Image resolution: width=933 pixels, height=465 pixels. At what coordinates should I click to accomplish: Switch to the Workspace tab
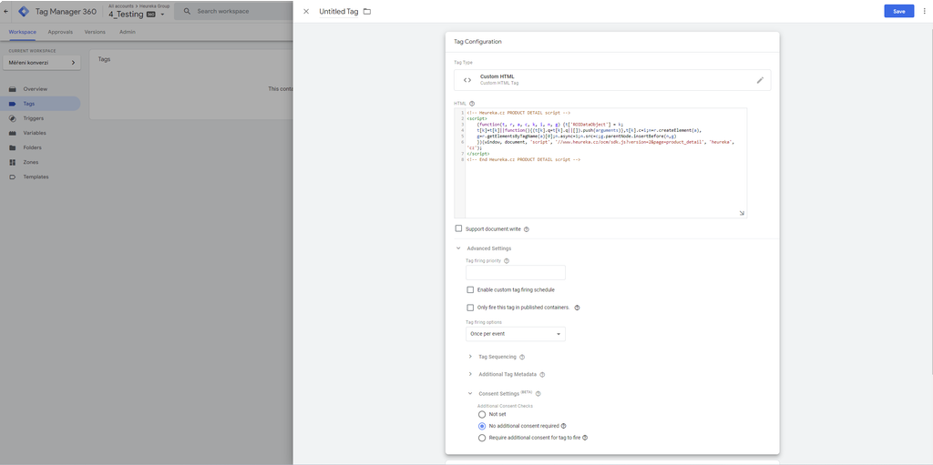click(x=22, y=32)
